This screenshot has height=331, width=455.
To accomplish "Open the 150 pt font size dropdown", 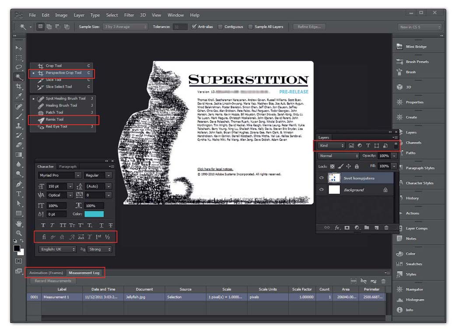I will click(70, 186).
